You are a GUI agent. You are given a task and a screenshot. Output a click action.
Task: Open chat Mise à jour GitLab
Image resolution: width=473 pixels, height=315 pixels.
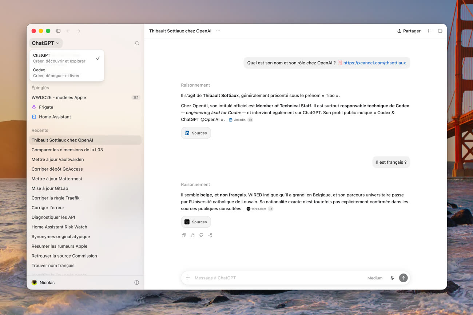85,188
